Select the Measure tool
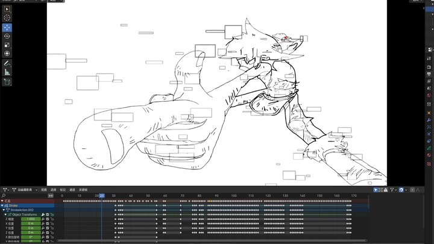The width and height of the screenshot is (434, 244). (7, 72)
